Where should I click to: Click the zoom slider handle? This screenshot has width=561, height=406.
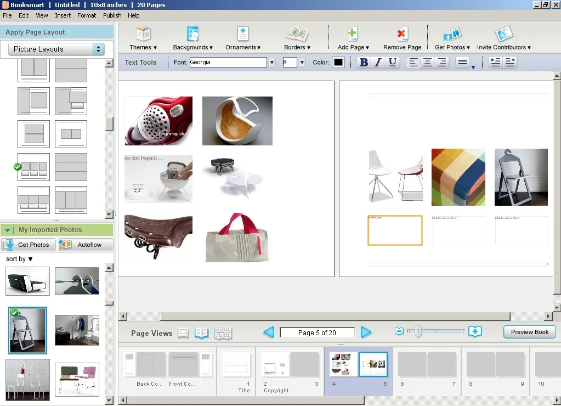pyautogui.click(x=418, y=331)
